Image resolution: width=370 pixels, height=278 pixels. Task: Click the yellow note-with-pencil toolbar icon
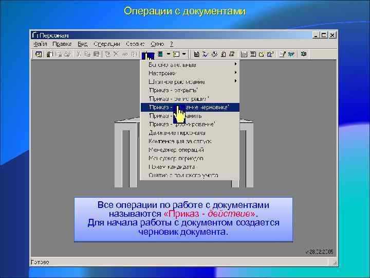click(283, 55)
